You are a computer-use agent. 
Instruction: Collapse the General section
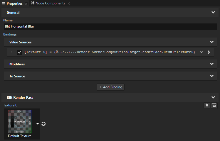(213, 13)
